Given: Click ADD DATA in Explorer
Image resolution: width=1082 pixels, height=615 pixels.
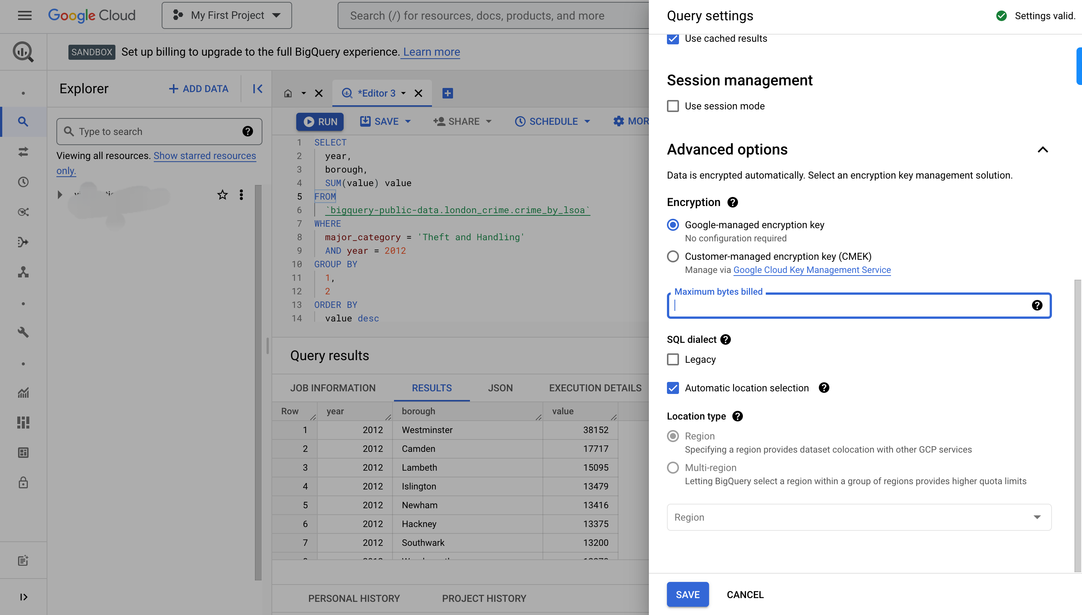Looking at the screenshot, I should [x=199, y=89].
